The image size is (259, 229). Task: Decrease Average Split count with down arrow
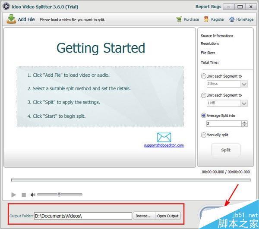pyautogui.click(x=244, y=125)
